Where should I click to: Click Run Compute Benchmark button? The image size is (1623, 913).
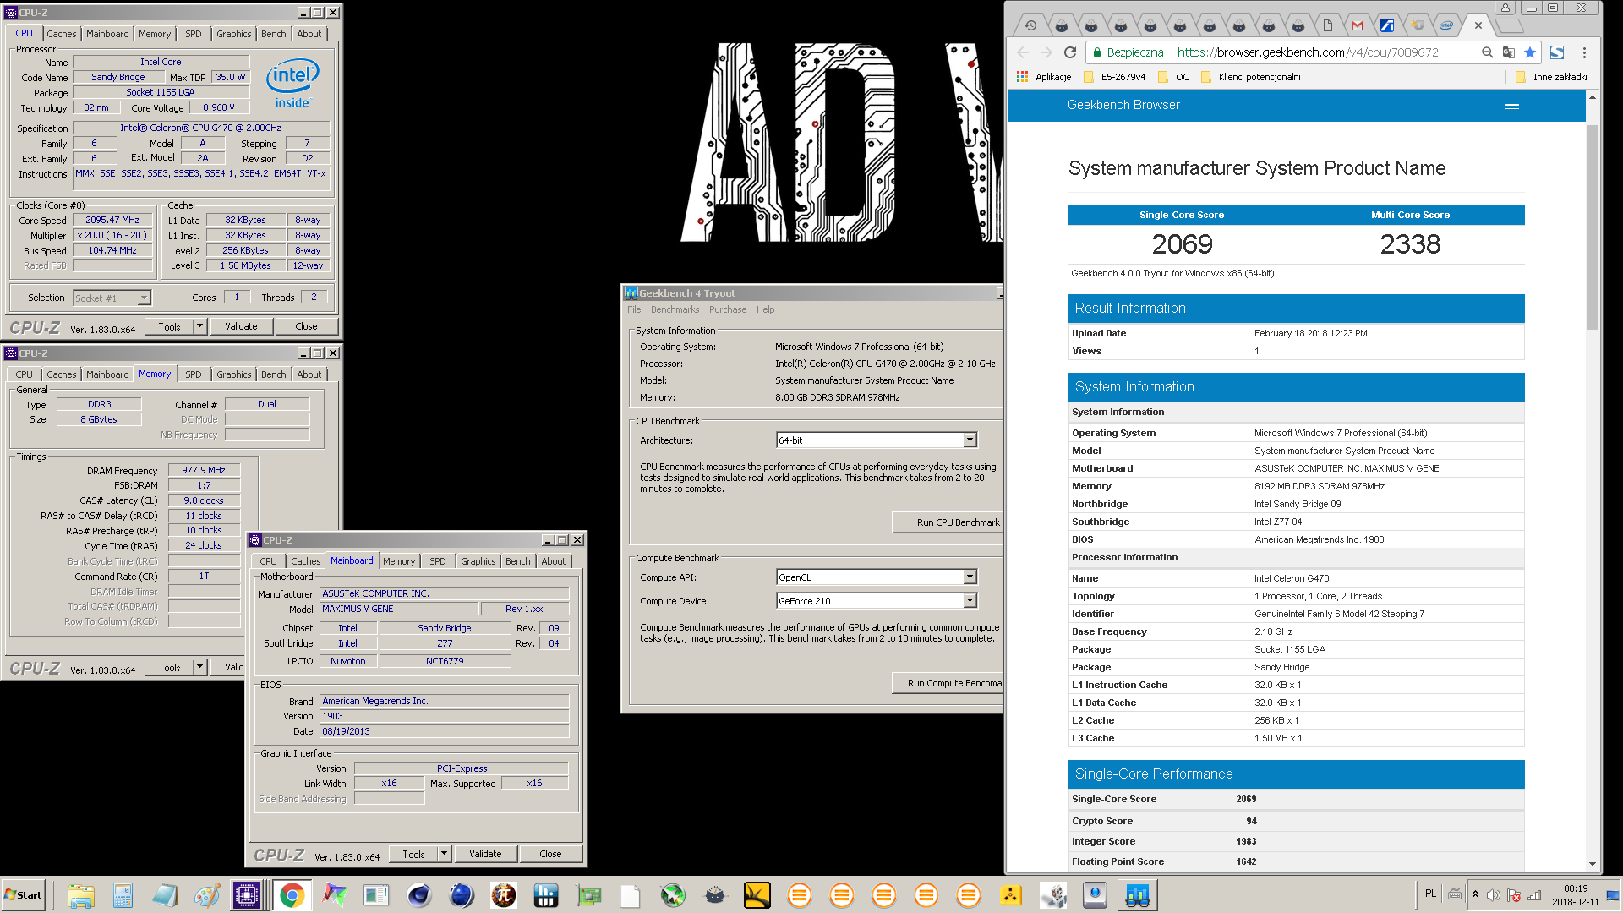[x=948, y=683]
